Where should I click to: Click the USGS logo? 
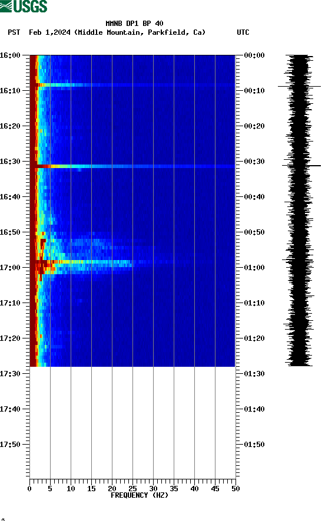pyautogui.click(x=24, y=6)
